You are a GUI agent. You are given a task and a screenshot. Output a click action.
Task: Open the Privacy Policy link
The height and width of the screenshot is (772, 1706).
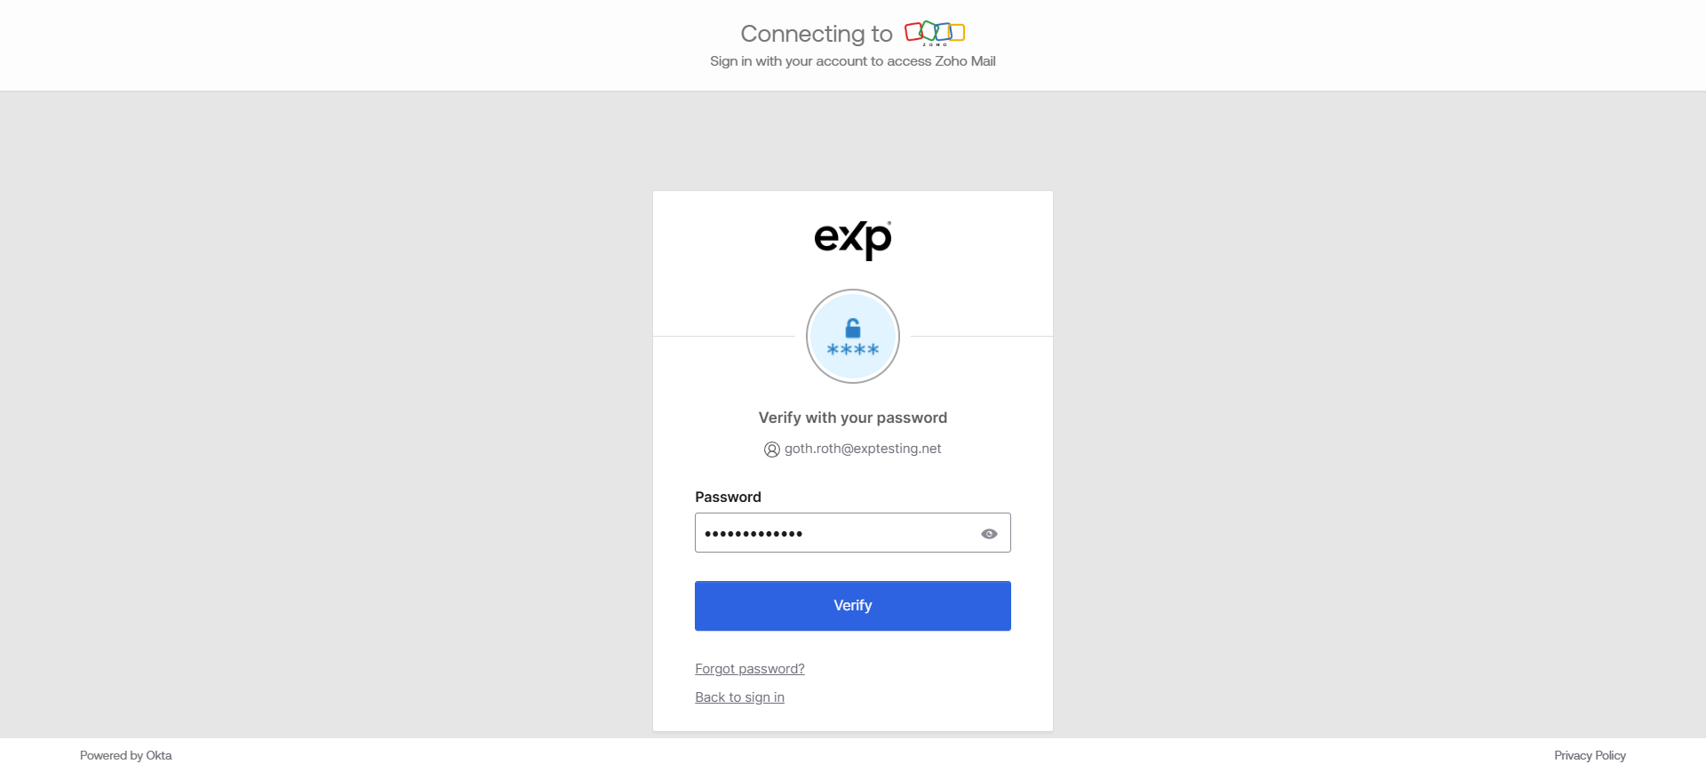[x=1590, y=755]
